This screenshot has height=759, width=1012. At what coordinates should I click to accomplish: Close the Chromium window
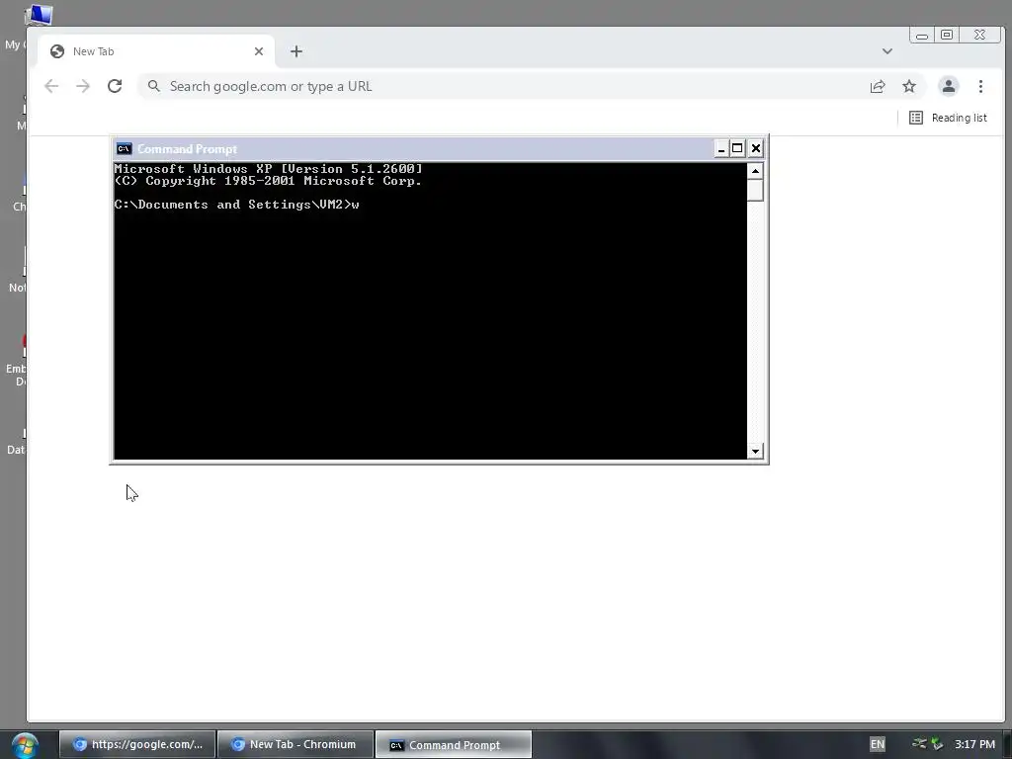(x=979, y=35)
